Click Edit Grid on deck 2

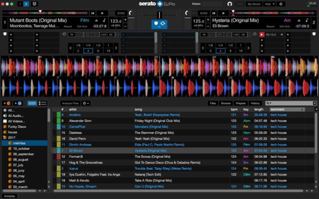[284, 27]
